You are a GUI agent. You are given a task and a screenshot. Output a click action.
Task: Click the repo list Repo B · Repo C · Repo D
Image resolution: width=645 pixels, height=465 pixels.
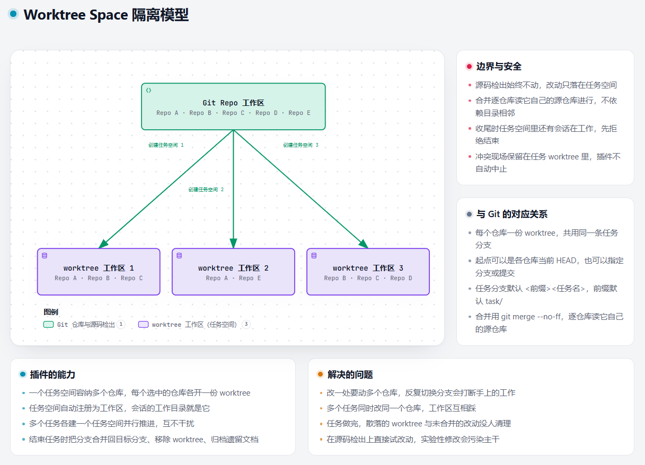click(x=368, y=278)
